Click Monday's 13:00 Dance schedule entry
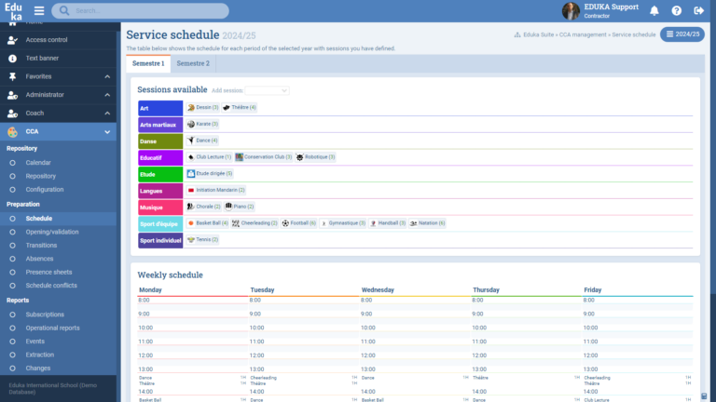 click(192, 378)
